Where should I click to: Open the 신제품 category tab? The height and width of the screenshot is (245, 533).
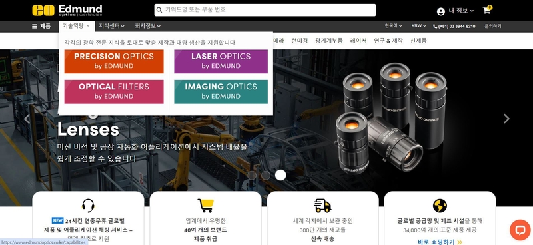pos(418,41)
